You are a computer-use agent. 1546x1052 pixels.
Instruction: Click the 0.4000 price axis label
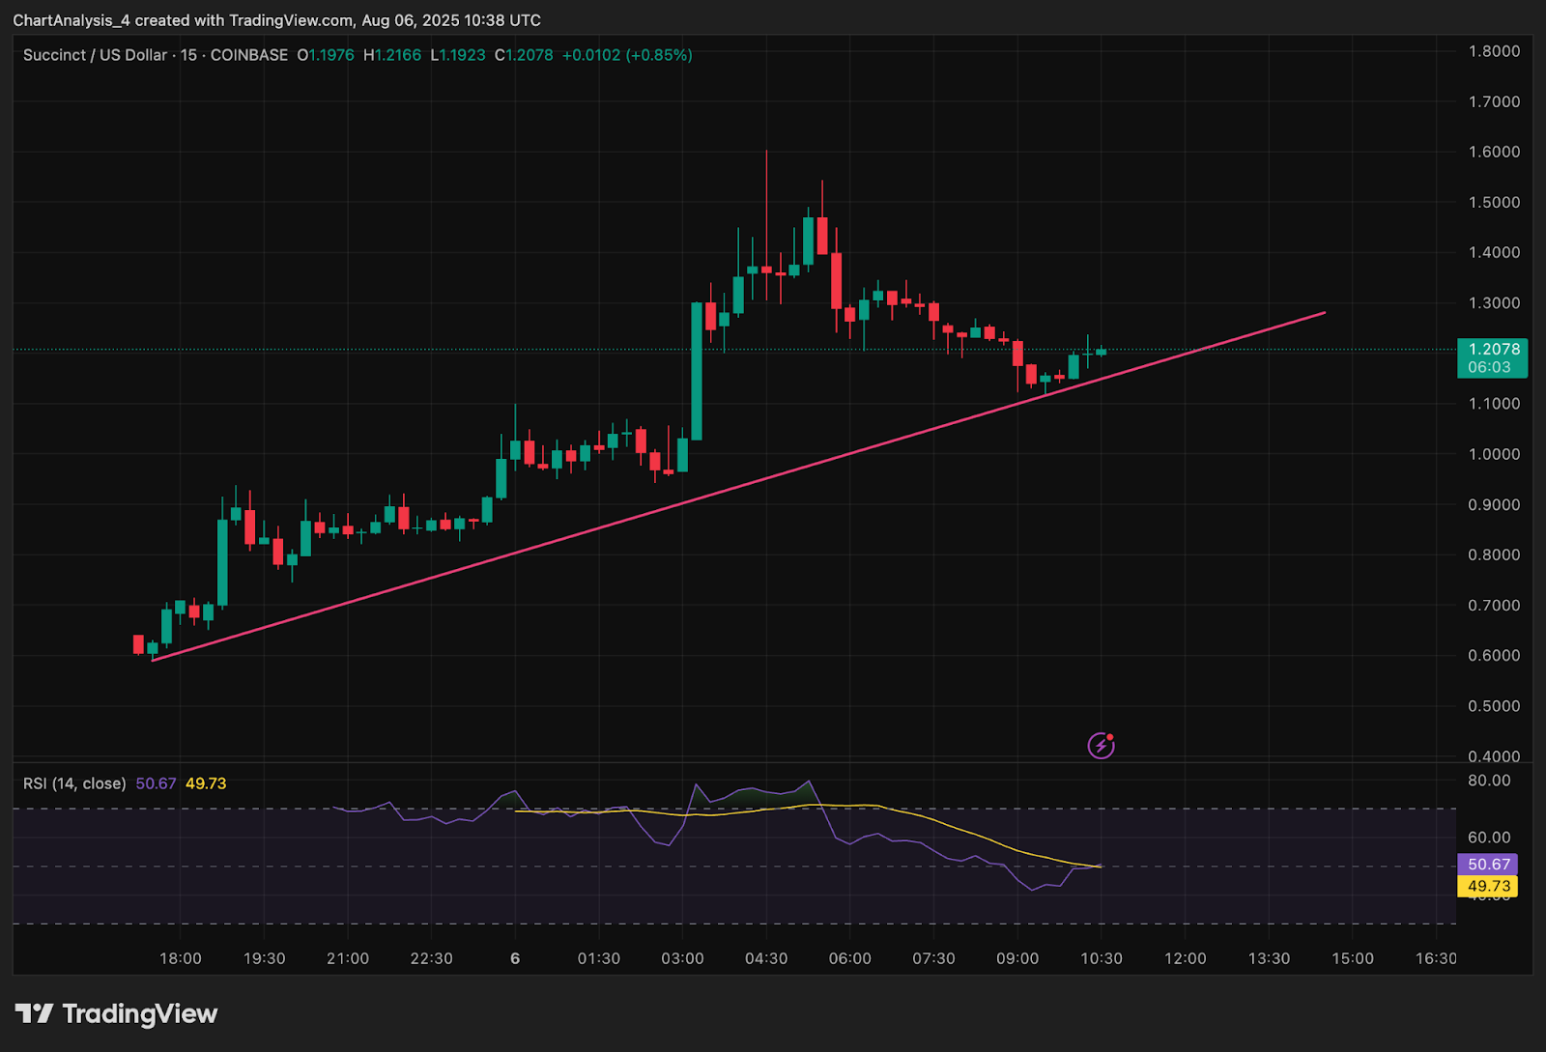(x=1494, y=756)
